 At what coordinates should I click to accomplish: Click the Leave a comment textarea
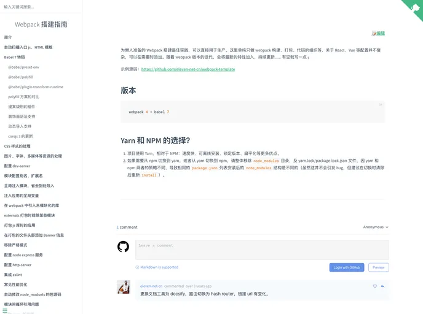tap(262, 250)
